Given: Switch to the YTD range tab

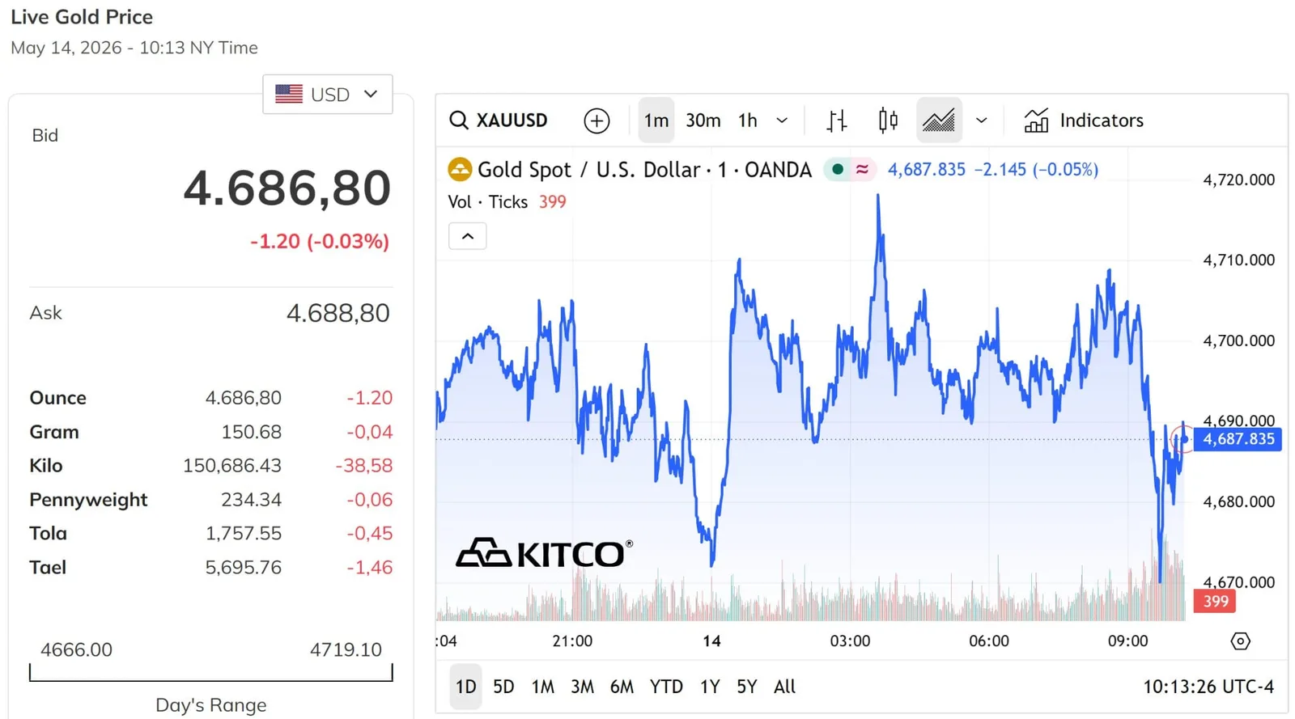Looking at the screenshot, I should [666, 687].
